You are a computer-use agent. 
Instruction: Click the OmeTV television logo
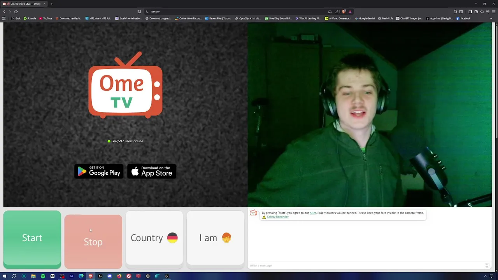pos(125,85)
